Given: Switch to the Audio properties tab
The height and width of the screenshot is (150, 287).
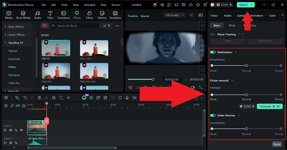Looking at the screenshot, I should coord(227,15).
